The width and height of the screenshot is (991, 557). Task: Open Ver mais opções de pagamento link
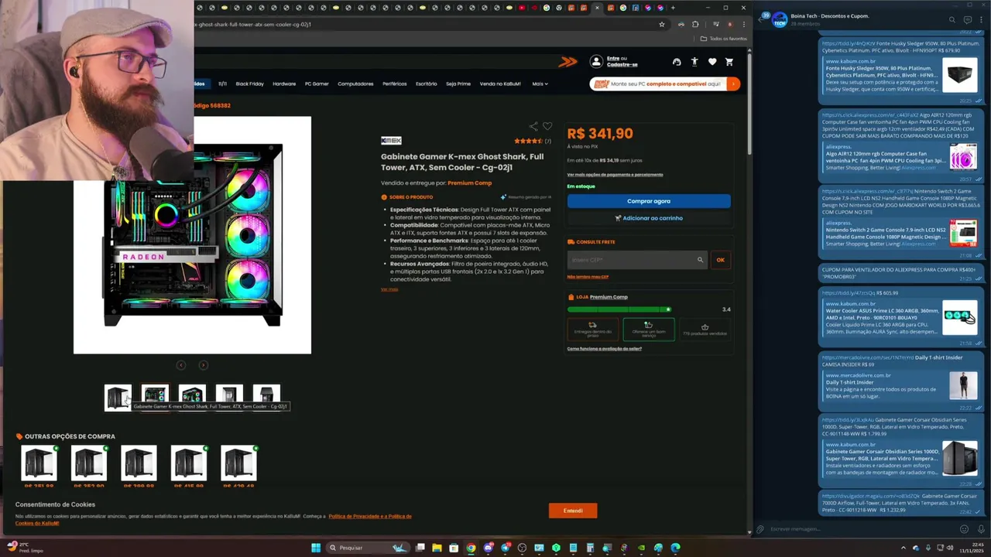(x=615, y=175)
